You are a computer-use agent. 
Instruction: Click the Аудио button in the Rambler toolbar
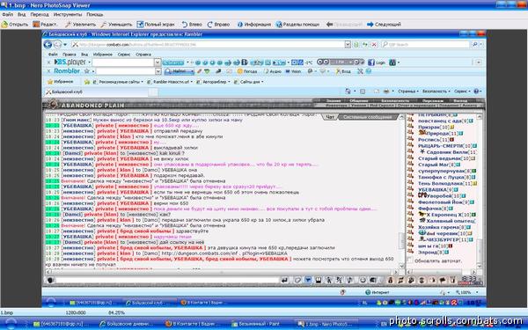pyautogui.click(x=272, y=71)
